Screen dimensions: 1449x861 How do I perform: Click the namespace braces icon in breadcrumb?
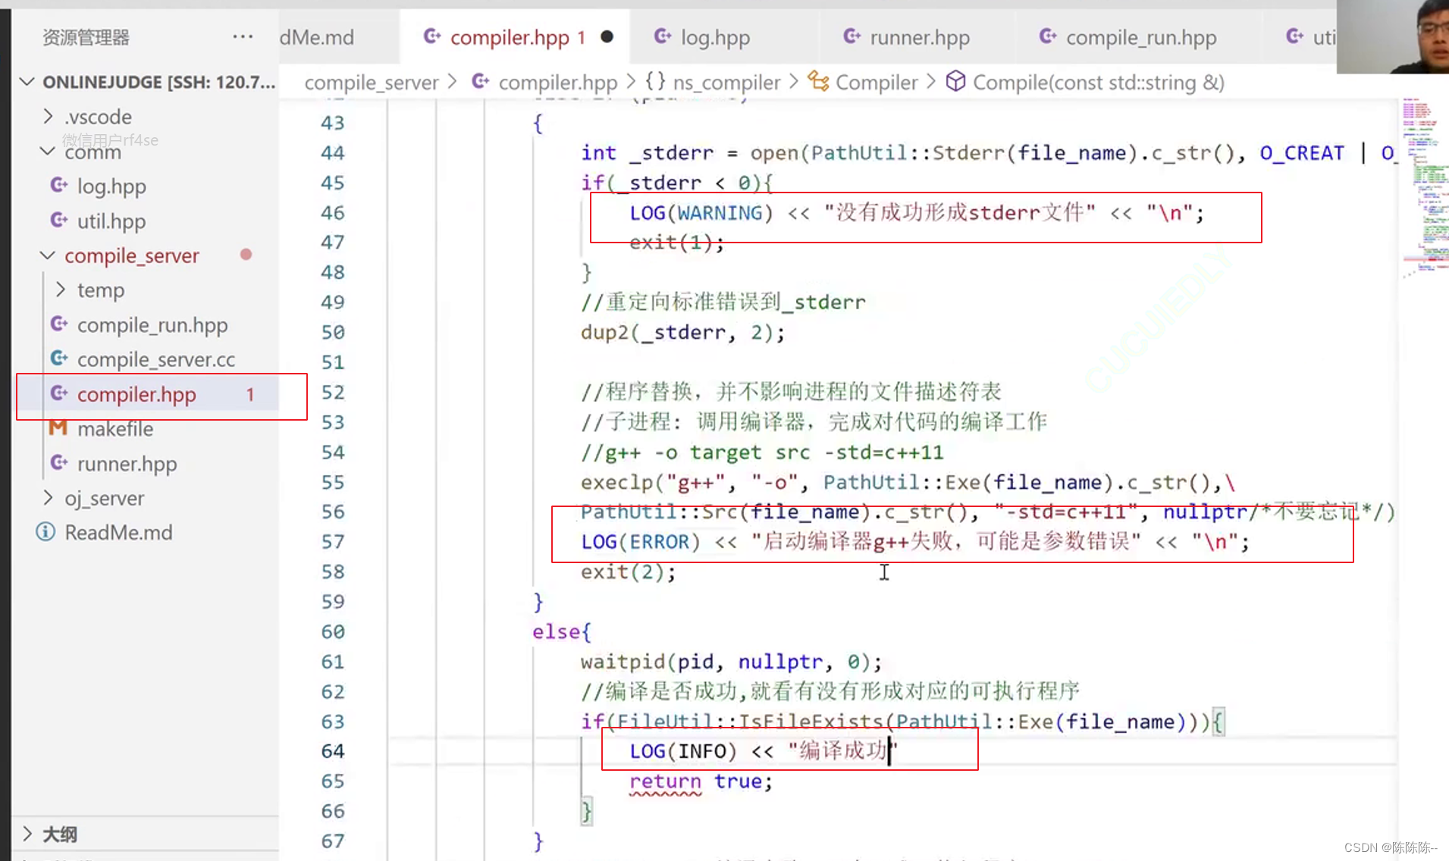655,81
